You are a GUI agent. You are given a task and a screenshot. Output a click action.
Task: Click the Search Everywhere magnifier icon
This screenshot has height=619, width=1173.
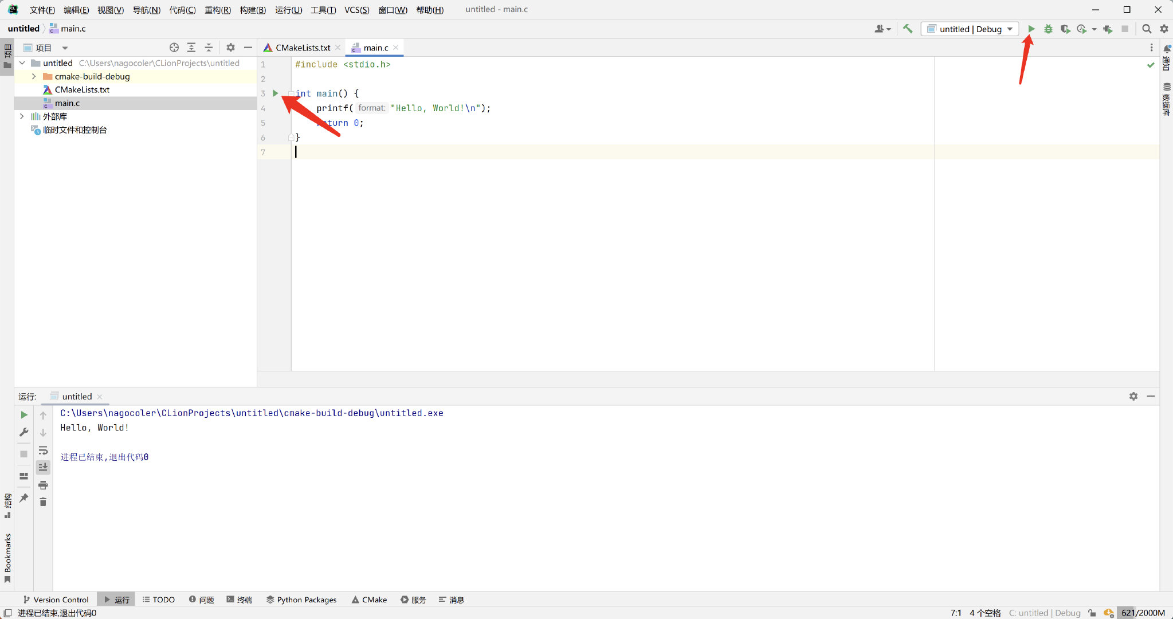[1146, 29]
